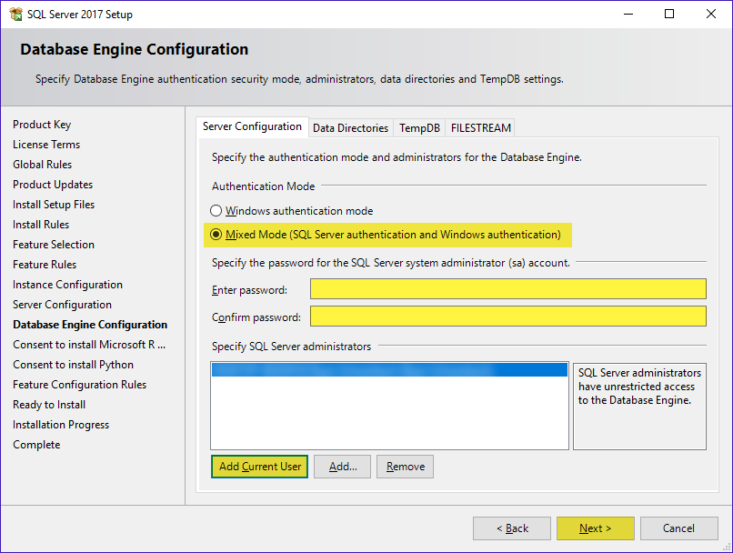Click the Authentication Mode group label

click(263, 186)
